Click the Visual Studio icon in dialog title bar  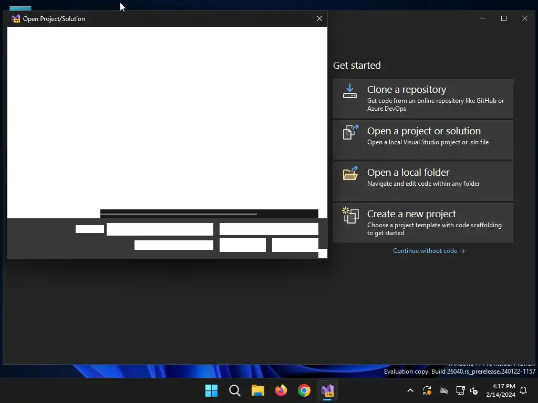pos(16,18)
